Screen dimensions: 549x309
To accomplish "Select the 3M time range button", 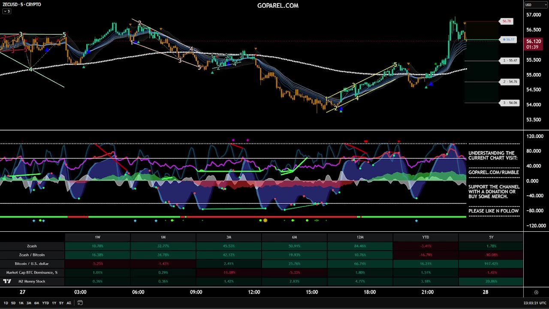I will (x=29, y=303).
